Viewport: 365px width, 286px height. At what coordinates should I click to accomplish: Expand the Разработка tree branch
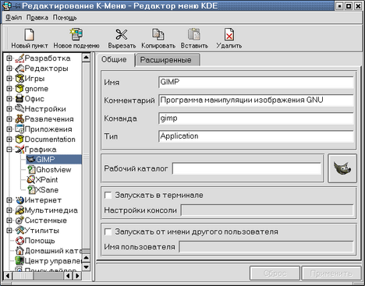[x=9, y=58]
